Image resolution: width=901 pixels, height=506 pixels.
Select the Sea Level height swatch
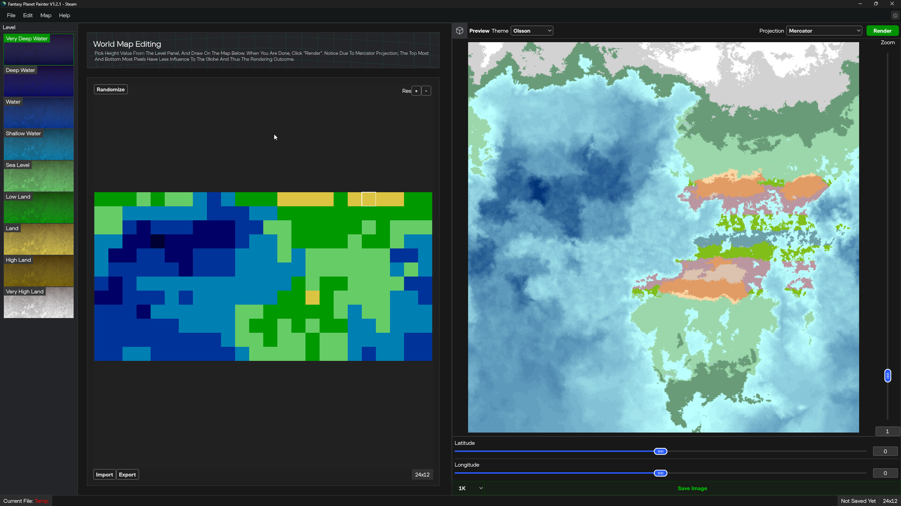click(38, 176)
